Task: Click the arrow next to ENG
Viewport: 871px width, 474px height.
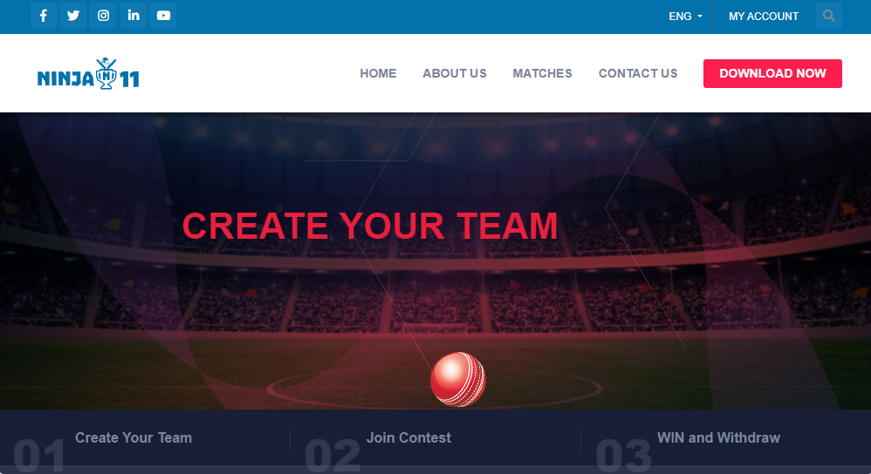Action: (x=700, y=17)
